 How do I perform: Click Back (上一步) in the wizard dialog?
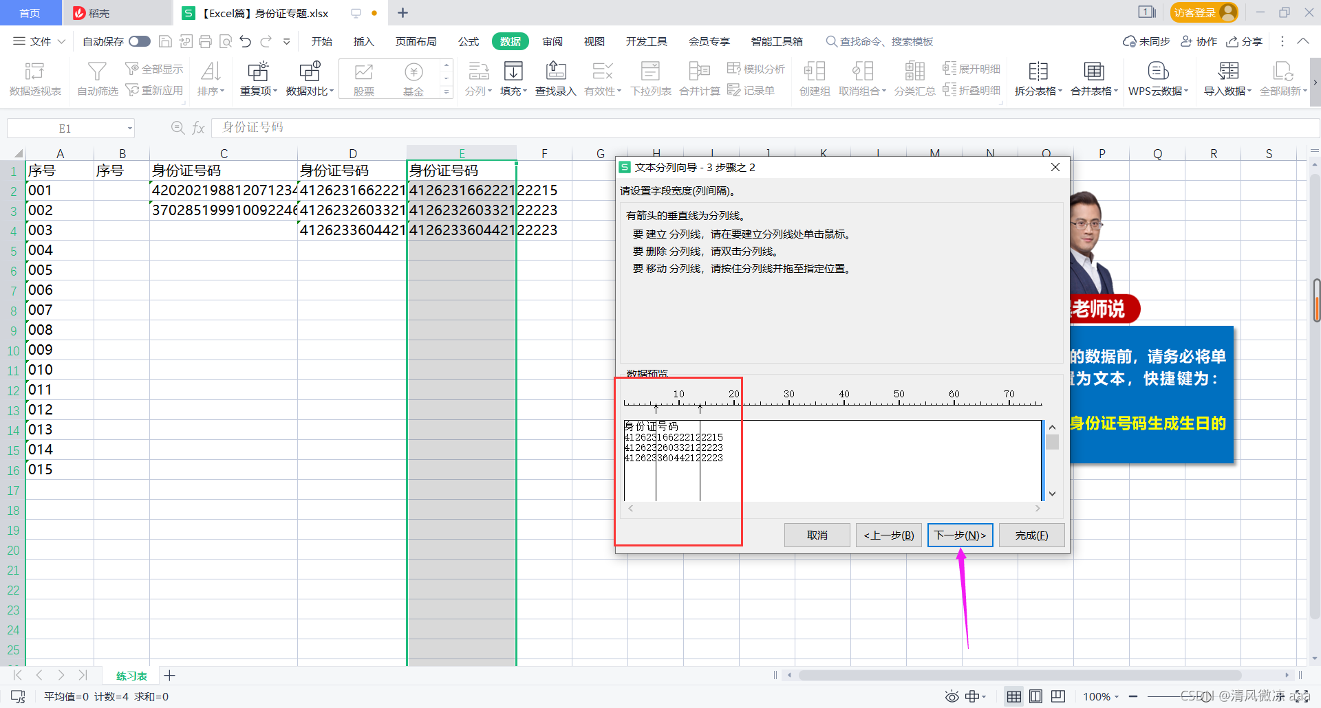[888, 535]
